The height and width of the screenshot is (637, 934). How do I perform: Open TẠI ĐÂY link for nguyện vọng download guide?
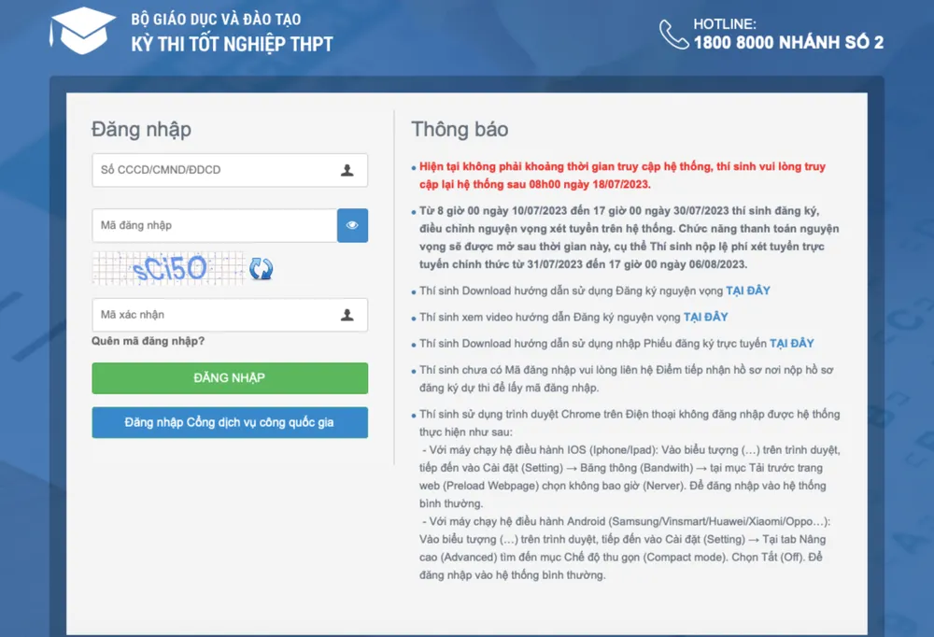[748, 290]
